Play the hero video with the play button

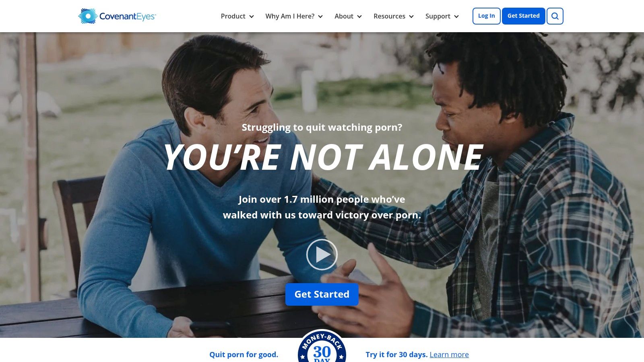click(322, 255)
